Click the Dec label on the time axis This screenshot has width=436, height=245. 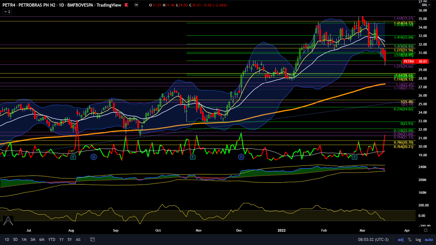[x=239, y=230]
